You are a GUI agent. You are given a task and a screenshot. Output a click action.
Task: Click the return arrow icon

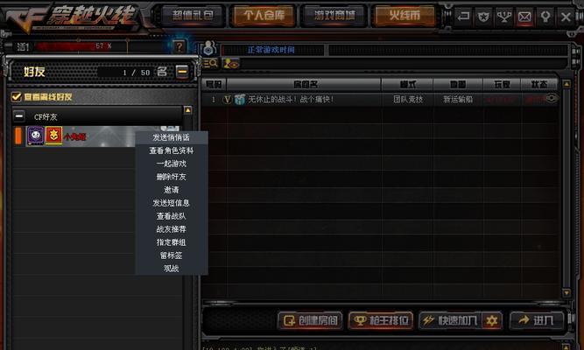point(463,17)
